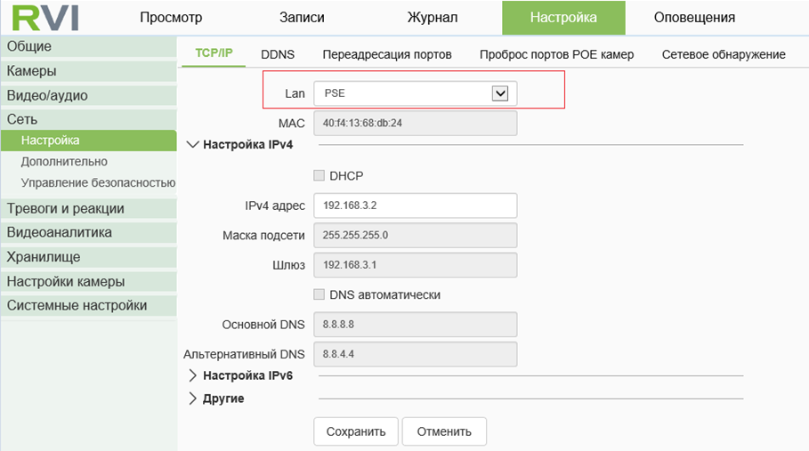The image size is (809, 451).
Task: Open Хранилище in the sidebar
Action: click(x=44, y=257)
